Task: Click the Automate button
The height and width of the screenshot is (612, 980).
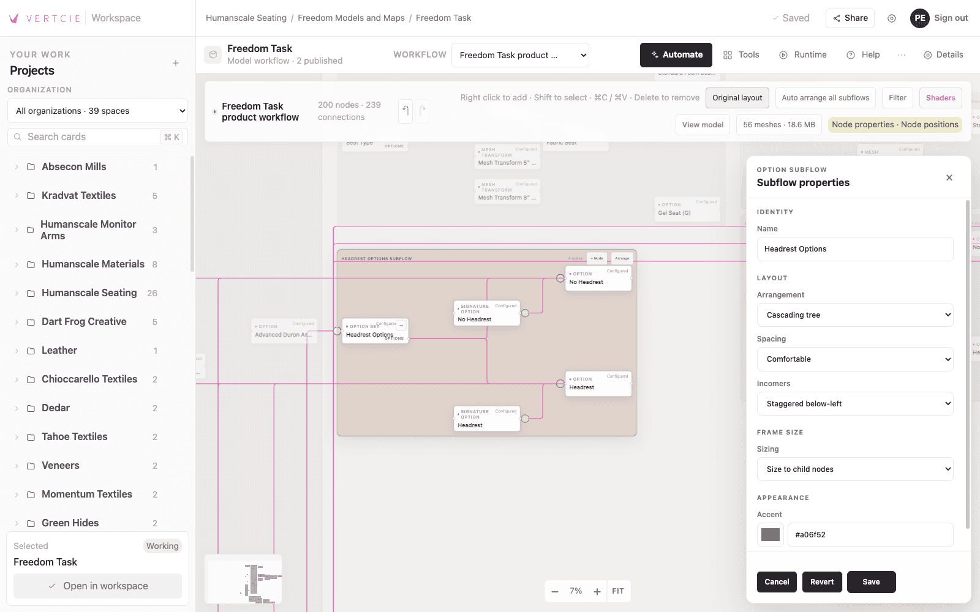Action: [676, 55]
